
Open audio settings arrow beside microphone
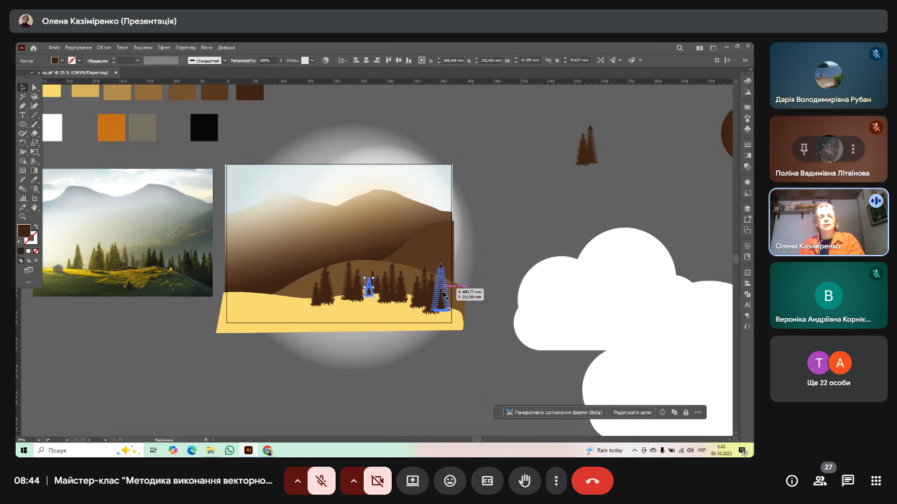pyautogui.click(x=297, y=481)
